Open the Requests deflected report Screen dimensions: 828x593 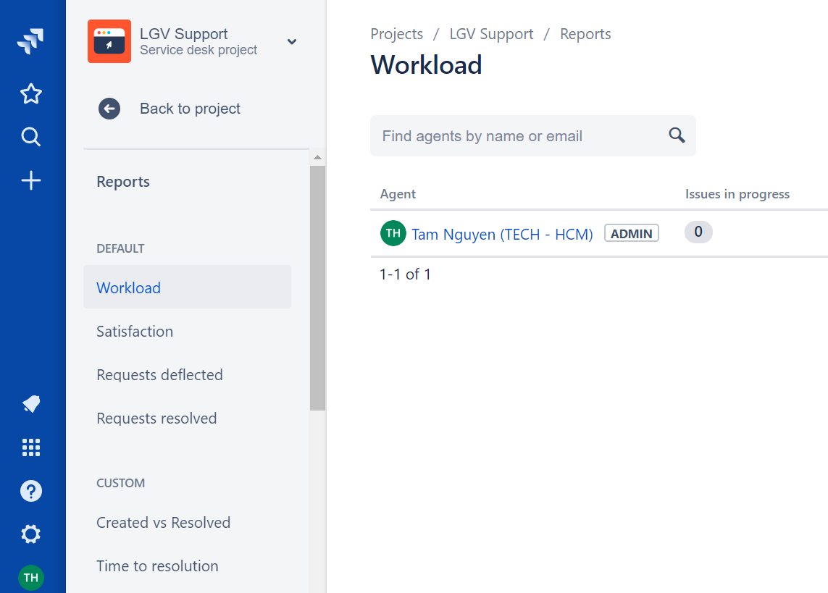159,375
